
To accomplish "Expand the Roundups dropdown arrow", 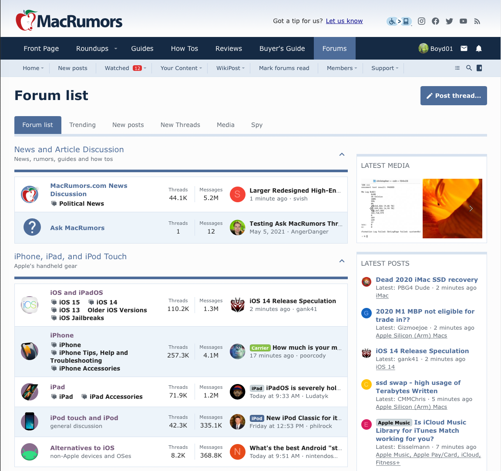I will point(116,49).
